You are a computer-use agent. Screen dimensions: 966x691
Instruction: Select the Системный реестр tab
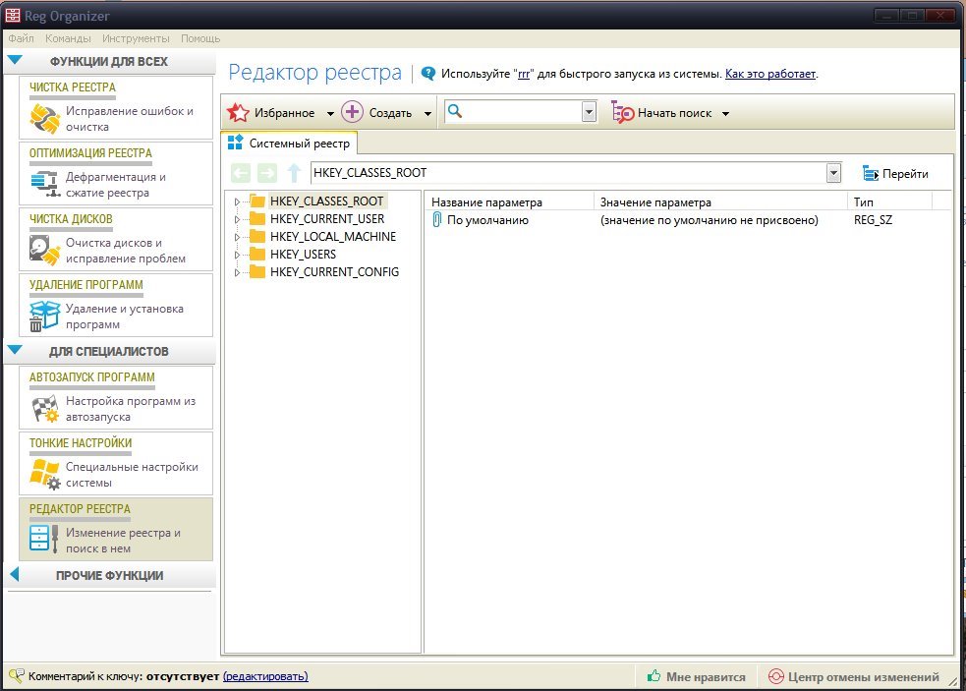click(x=289, y=143)
